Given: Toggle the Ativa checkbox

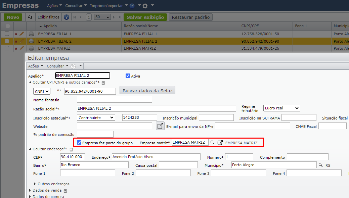Looking at the screenshot, I should (x=128, y=76).
